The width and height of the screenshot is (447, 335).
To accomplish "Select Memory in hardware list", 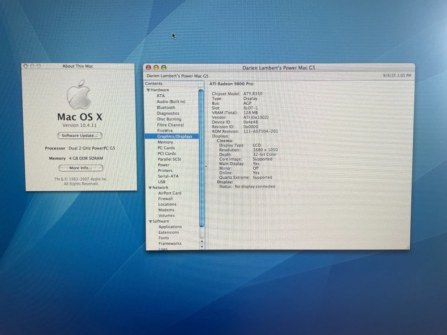I will pyautogui.click(x=165, y=142).
